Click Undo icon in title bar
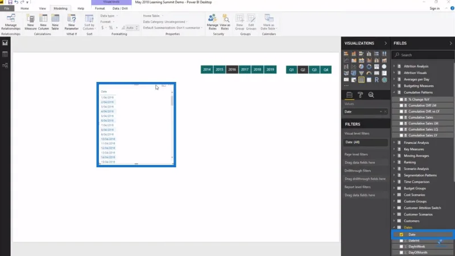Screen dimensions: 455x256 pyautogui.click(x=16, y=2)
